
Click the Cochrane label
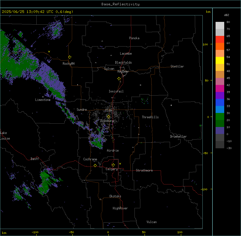[x=90, y=159]
